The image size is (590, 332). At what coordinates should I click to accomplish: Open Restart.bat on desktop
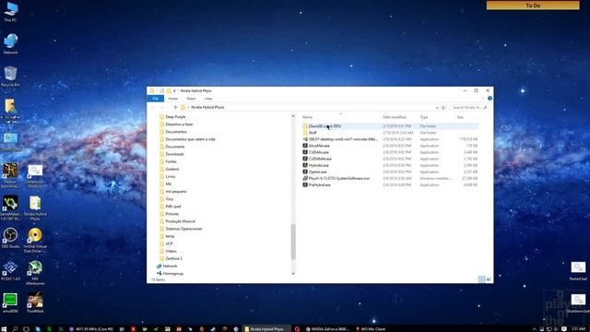click(578, 270)
